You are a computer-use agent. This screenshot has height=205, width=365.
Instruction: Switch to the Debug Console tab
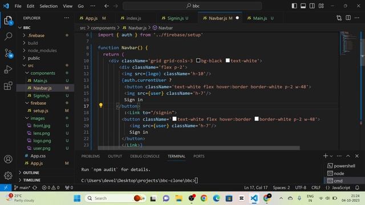145,156
